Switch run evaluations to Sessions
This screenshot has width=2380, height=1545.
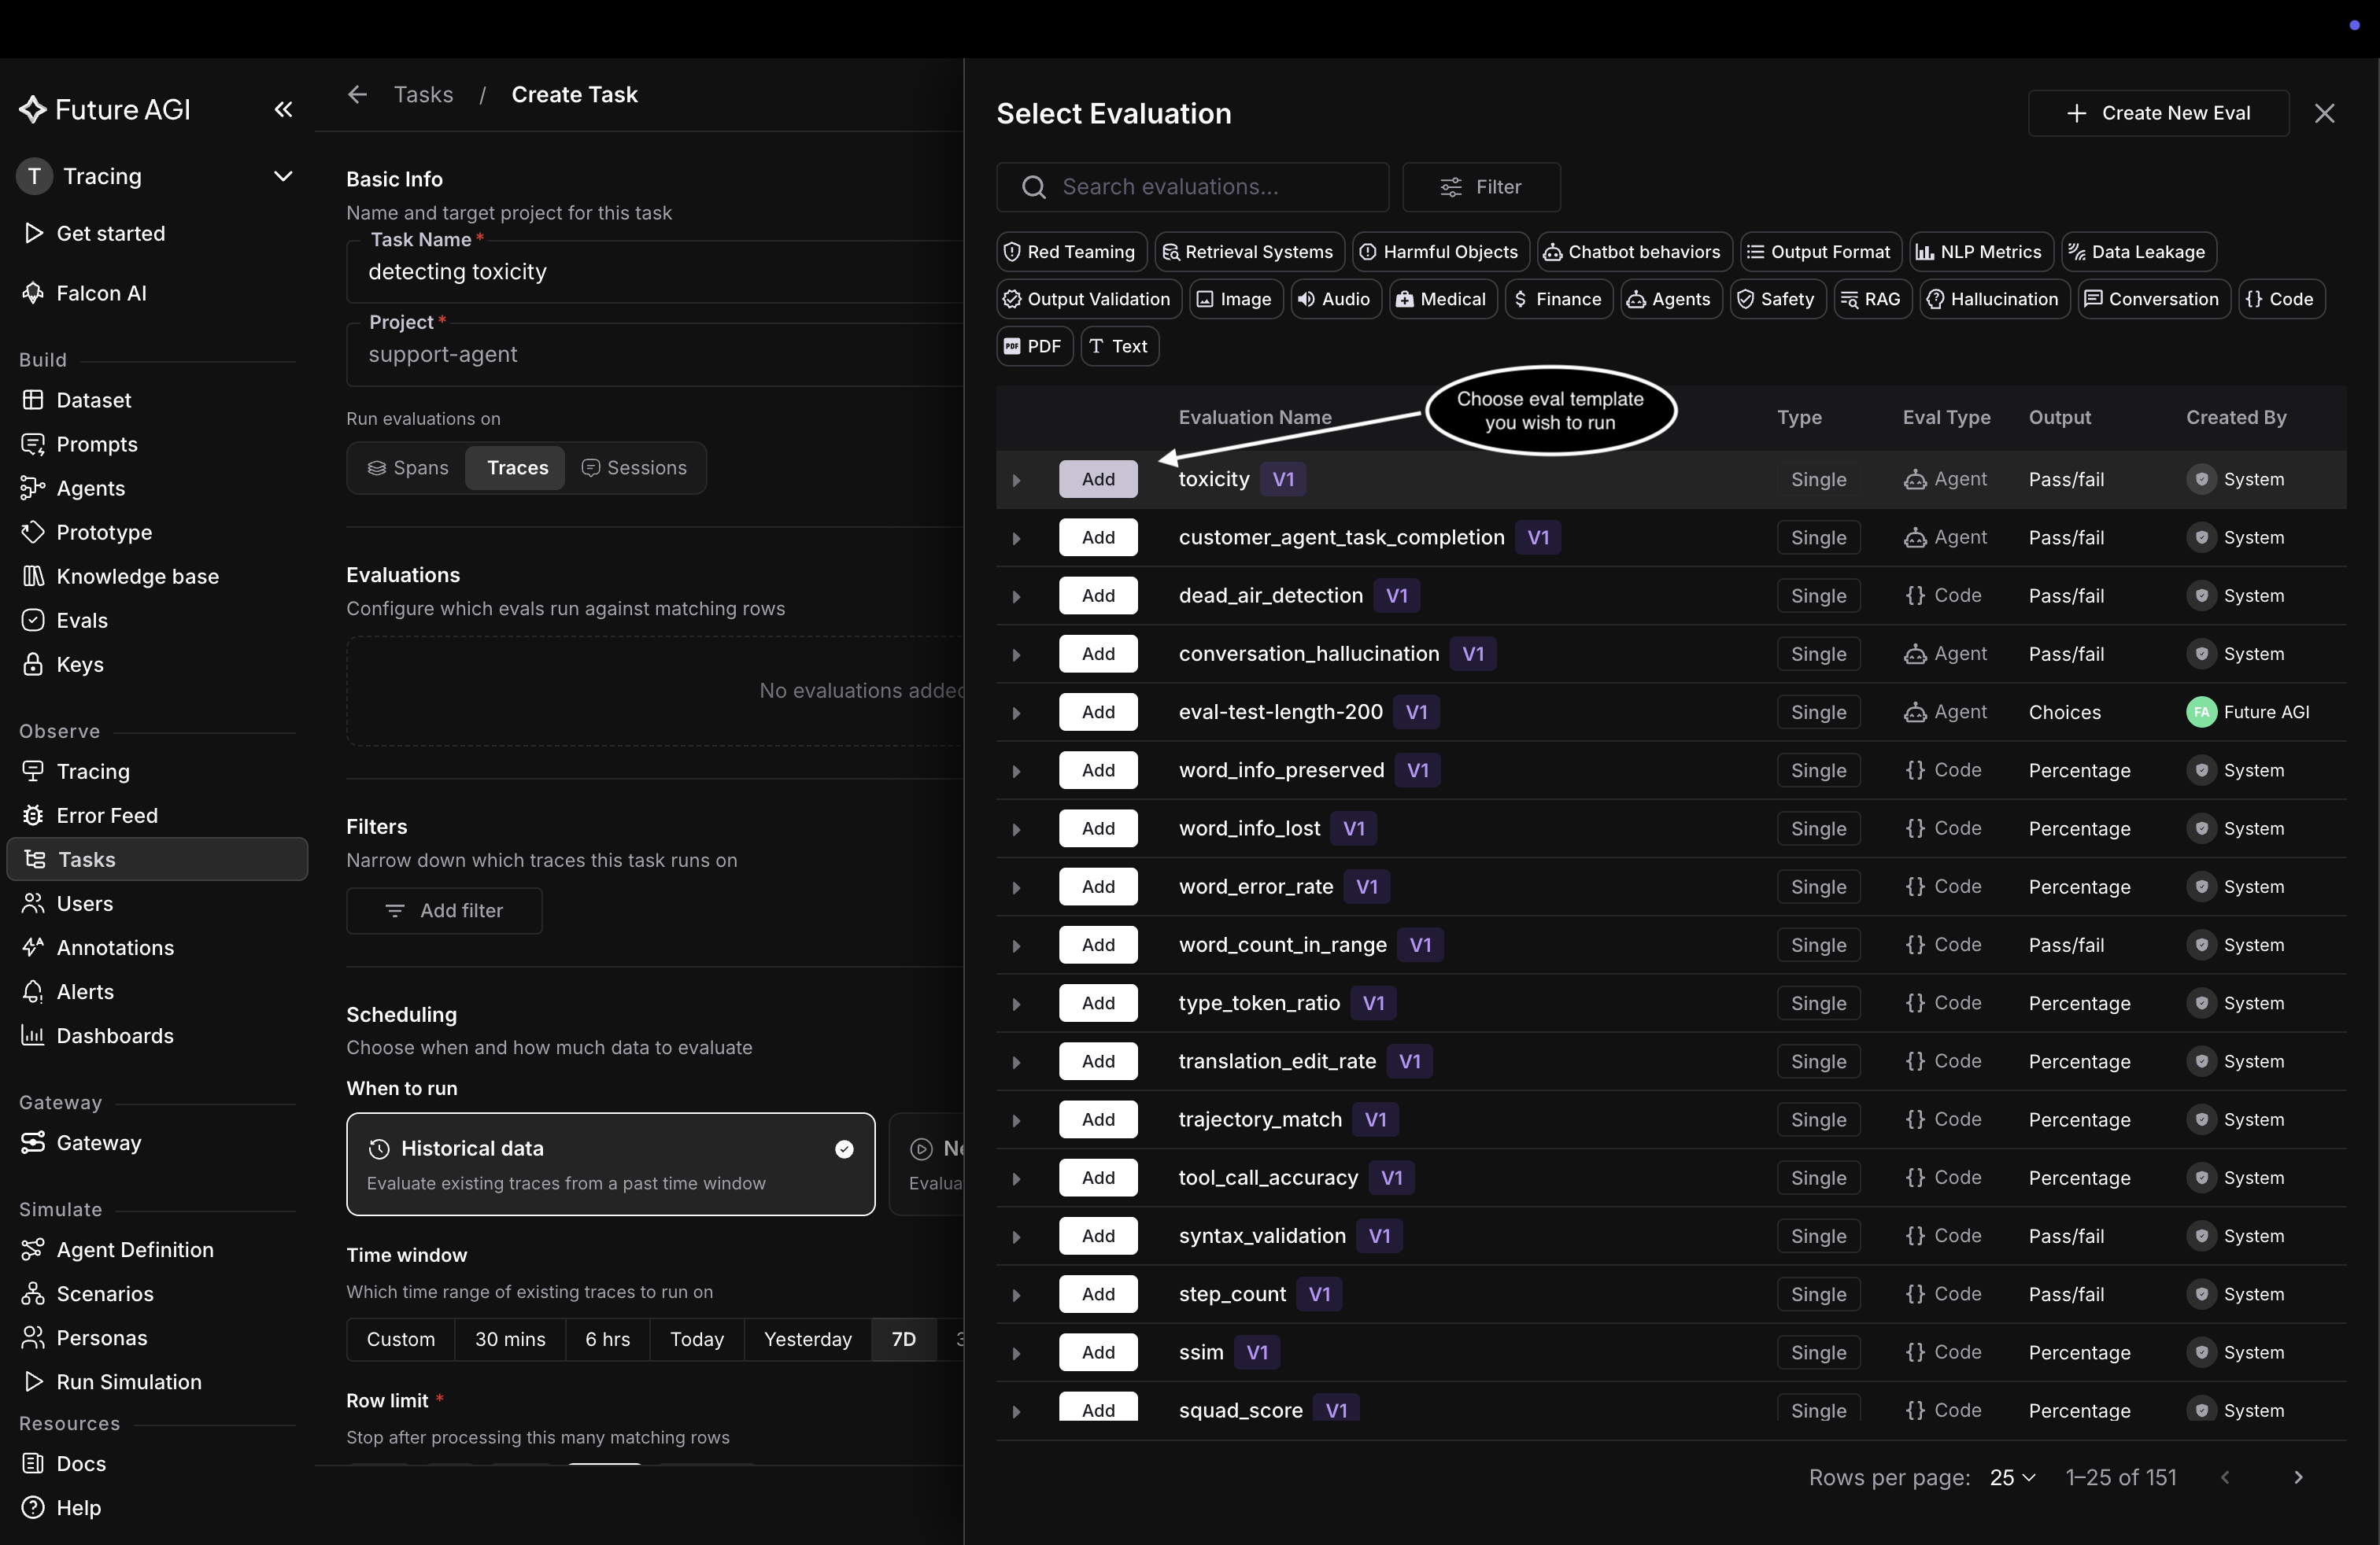pos(634,468)
